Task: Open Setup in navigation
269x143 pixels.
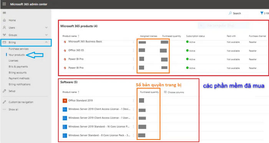Action: pyautogui.click(x=12, y=91)
